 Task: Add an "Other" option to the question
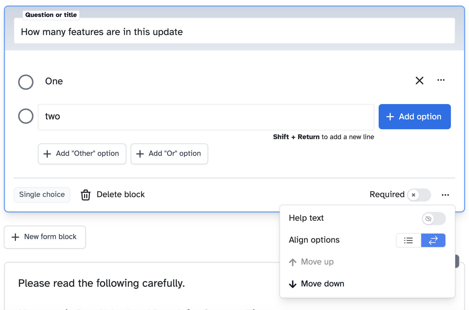(x=82, y=154)
